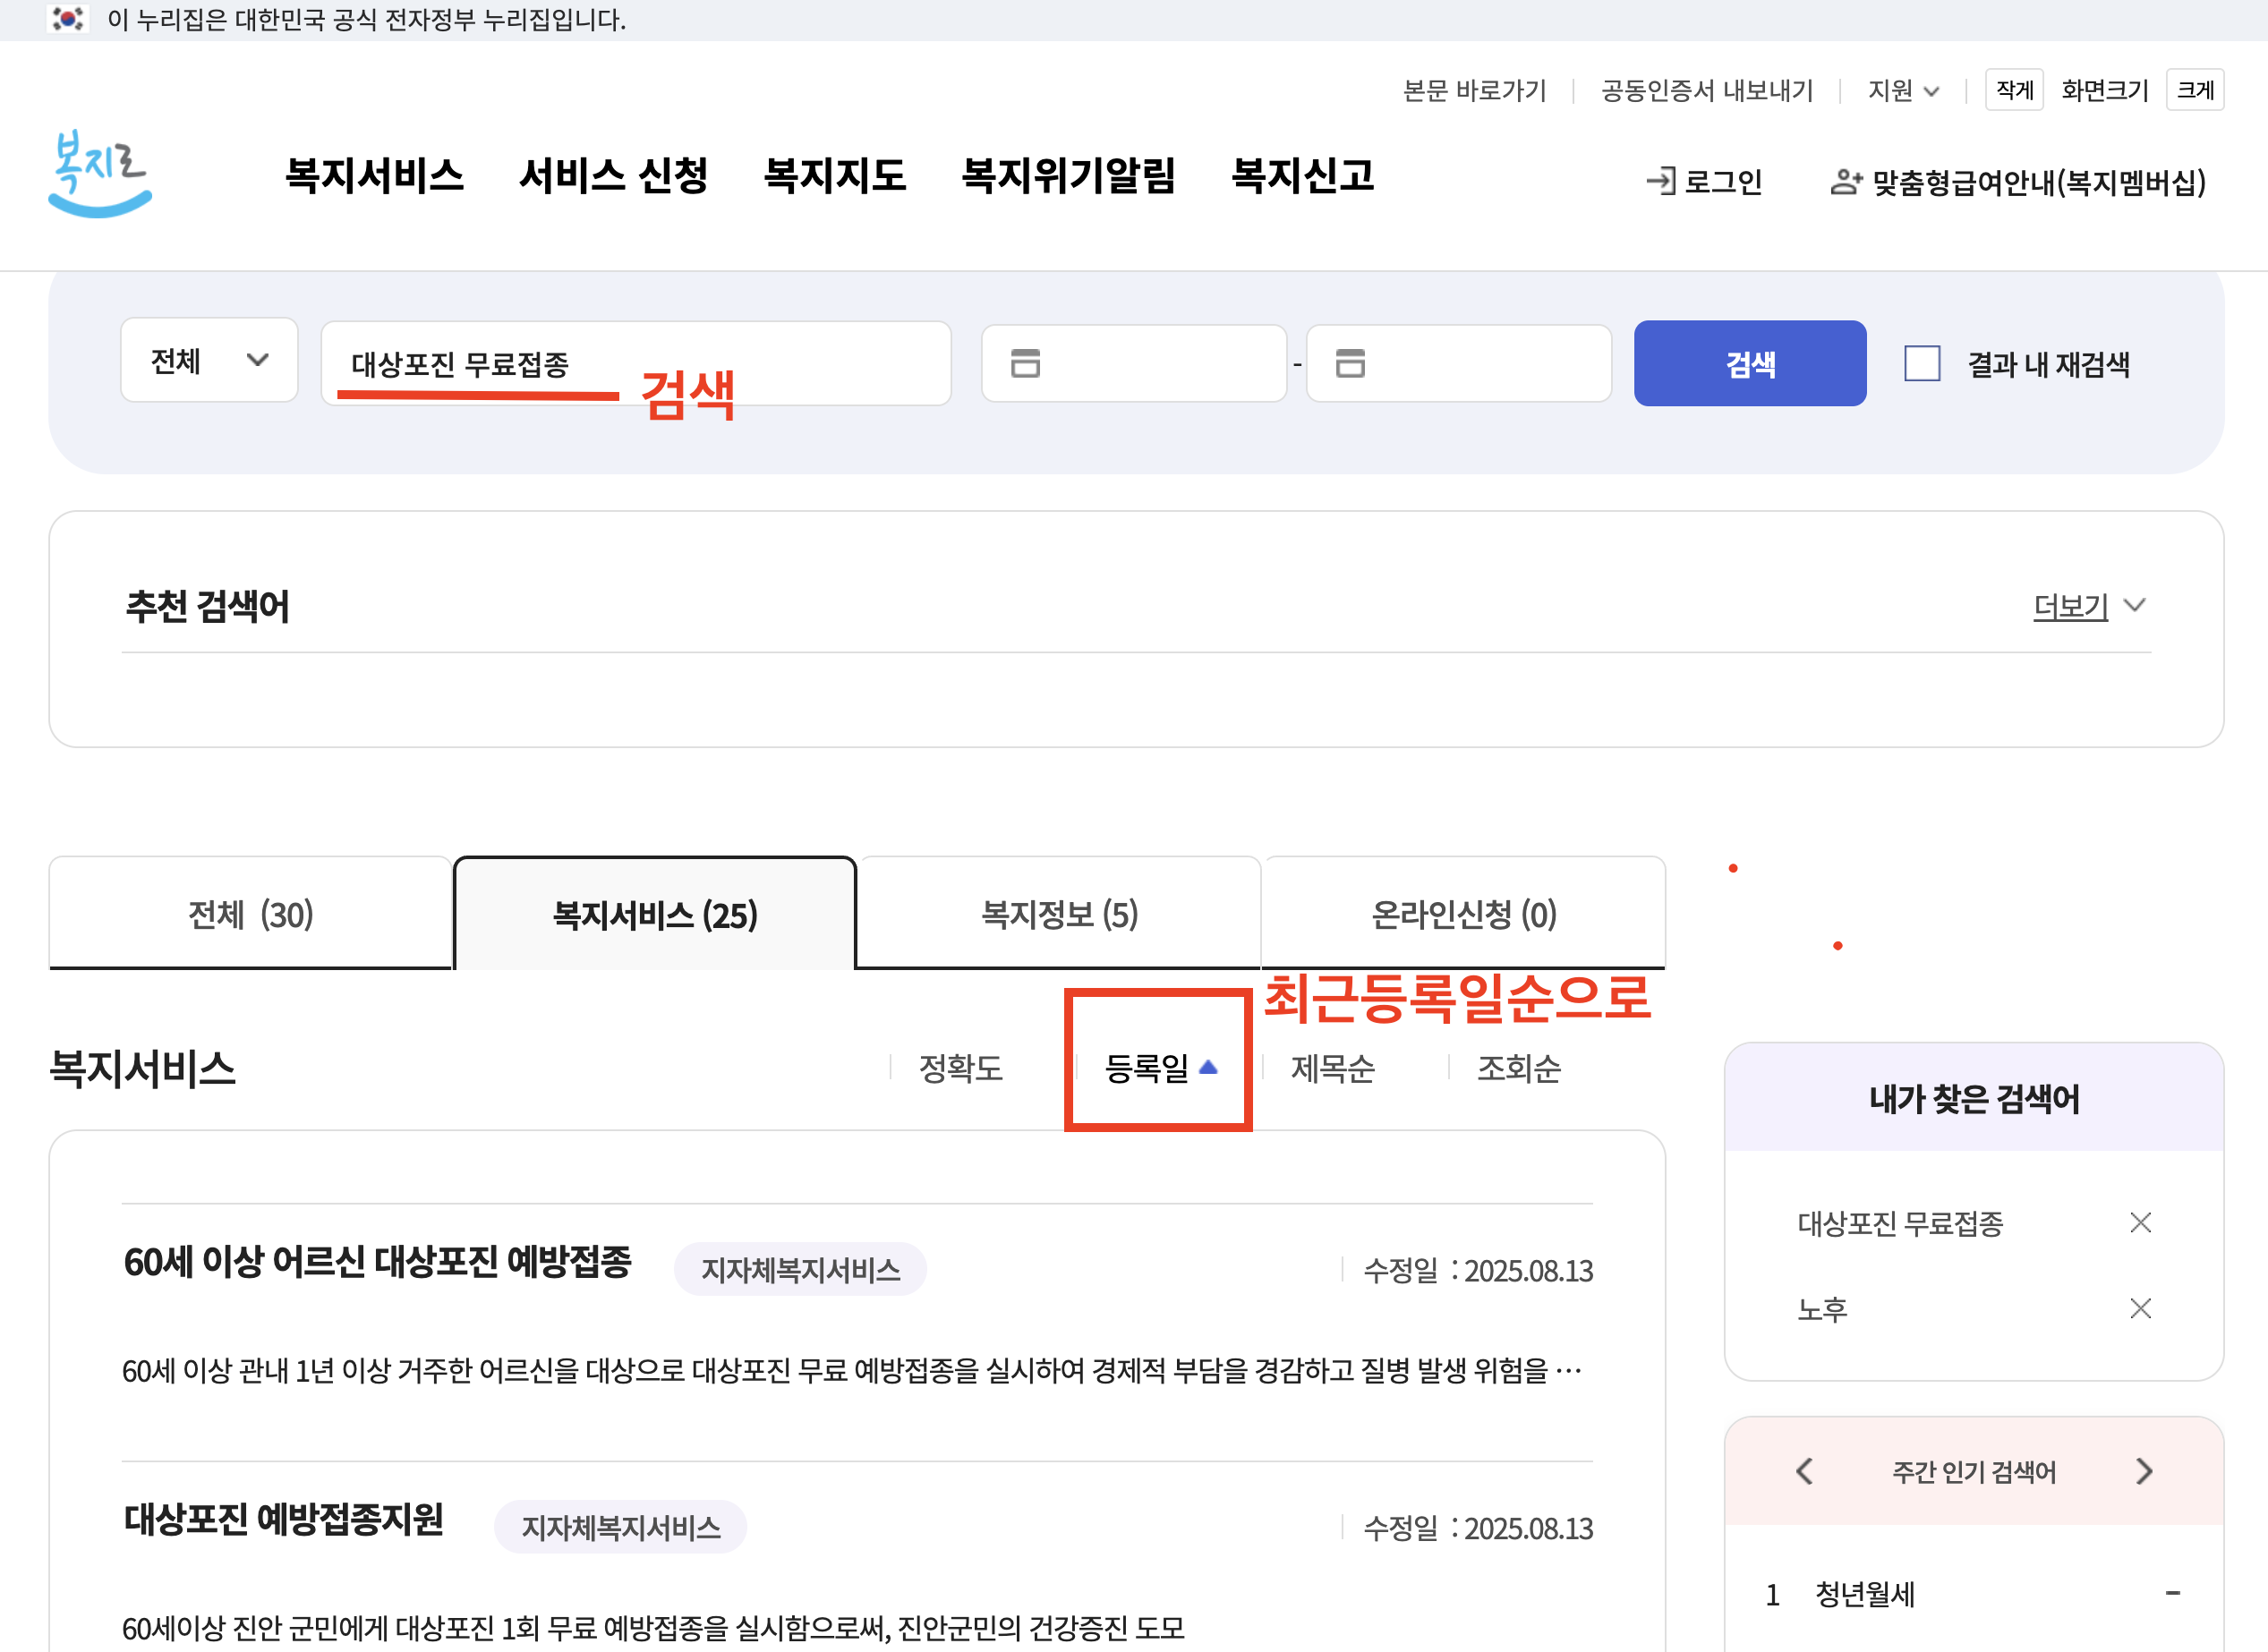The width and height of the screenshot is (2268, 1652).
Task: Increase screen size with 크게 button
Action: (x=2194, y=90)
